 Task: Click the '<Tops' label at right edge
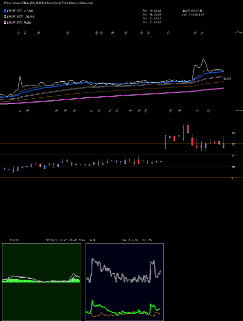click(x=239, y=33)
